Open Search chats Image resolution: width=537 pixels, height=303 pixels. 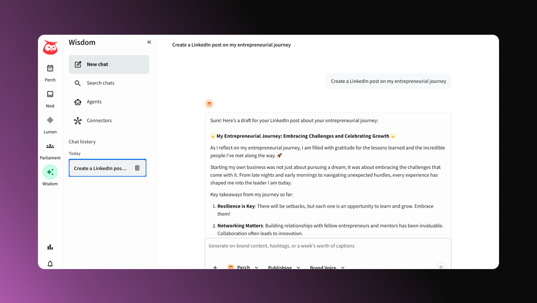109,83
